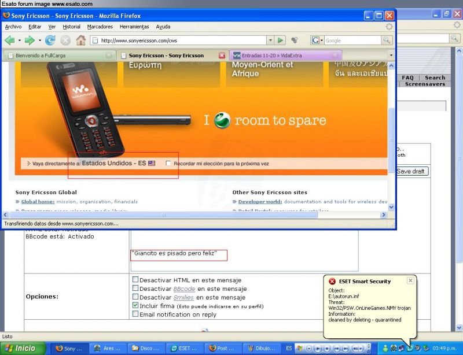Play in the Windows Media Player taskbar toolbar
This screenshot has width=463, height=355.
coord(317,349)
